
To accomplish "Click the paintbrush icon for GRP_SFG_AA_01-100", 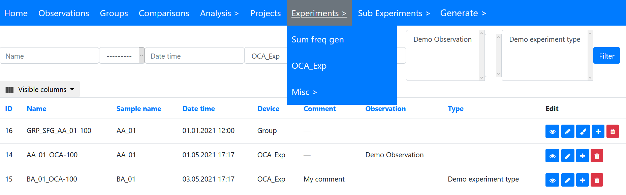I will [583, 131].
